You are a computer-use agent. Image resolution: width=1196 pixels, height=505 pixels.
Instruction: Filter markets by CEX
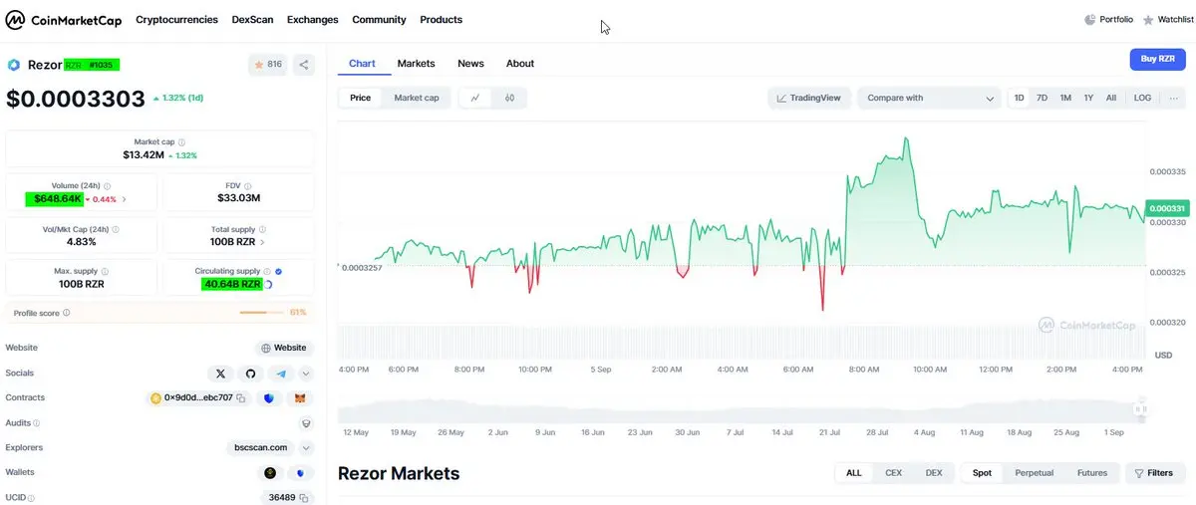893,473
